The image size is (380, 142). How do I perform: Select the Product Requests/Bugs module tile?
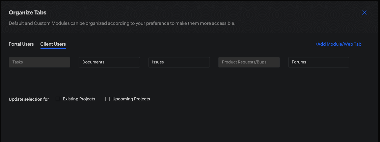(249, 62)
